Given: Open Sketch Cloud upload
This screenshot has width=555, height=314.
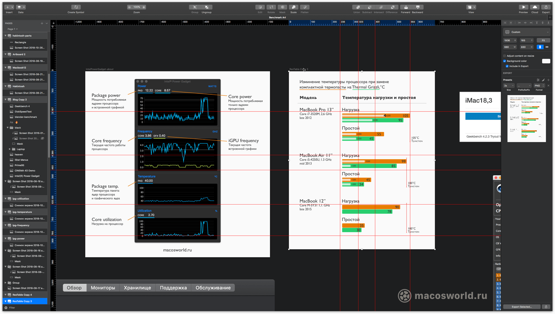Looking at the screenshot, I should point(535,7).
